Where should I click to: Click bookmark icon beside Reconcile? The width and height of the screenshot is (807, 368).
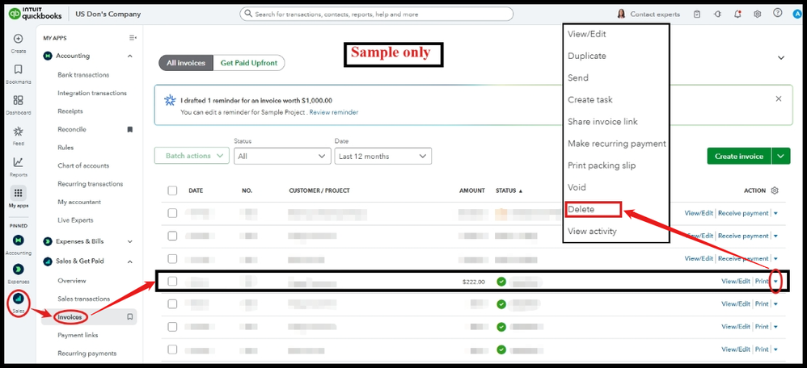click(x=129, y=129)
